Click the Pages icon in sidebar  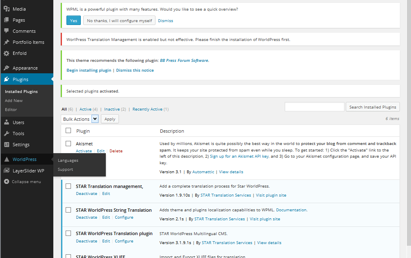(x=7, y=20)
